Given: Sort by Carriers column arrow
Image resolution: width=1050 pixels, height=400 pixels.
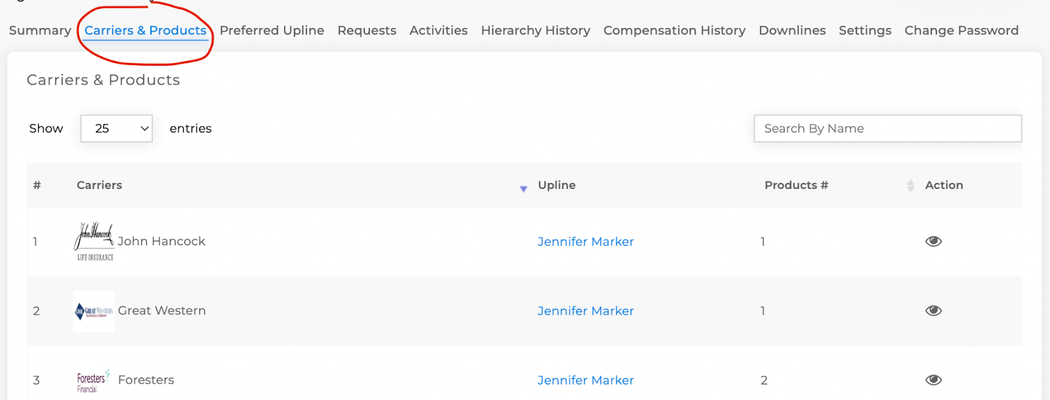Looking at the screenshot, I should [x=523, y=189].
